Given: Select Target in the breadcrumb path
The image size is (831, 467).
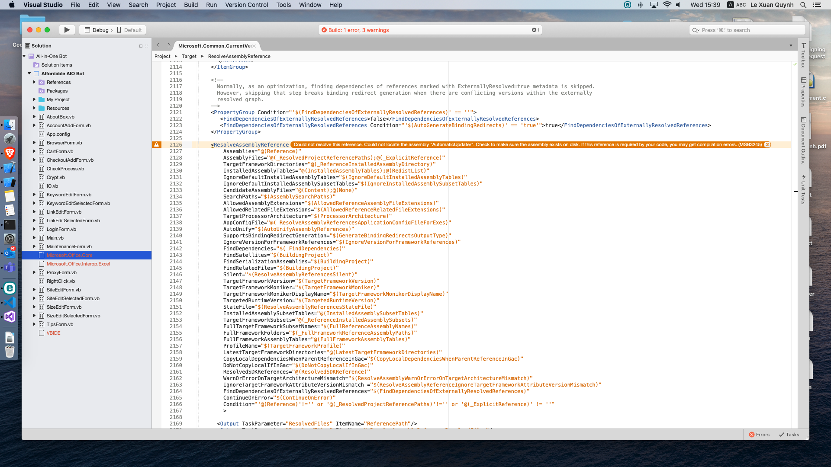Looking at the screenshot, I should pos(189,56).
